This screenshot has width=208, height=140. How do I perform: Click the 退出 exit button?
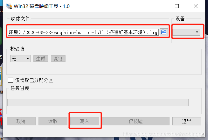click(187, 121)
